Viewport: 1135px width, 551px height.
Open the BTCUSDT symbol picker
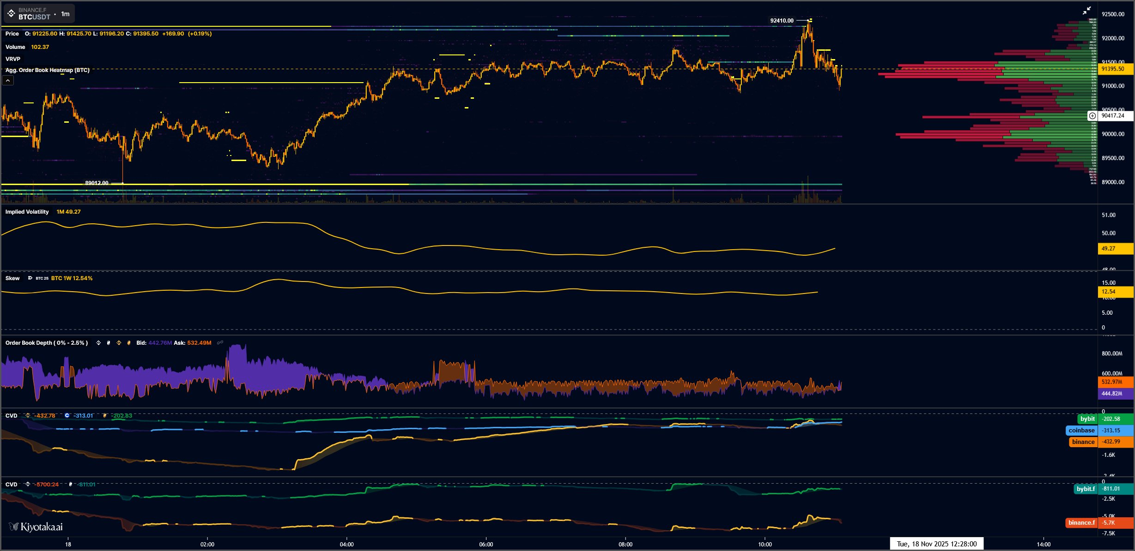(x=34, y=17)
